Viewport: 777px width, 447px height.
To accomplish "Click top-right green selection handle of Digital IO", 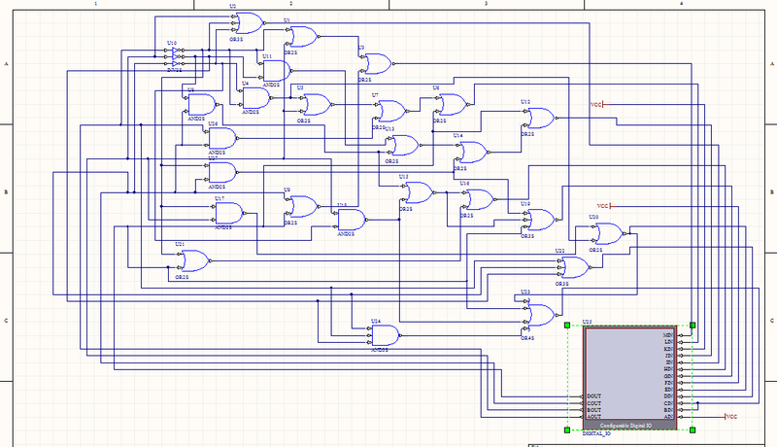I will click(x=693, y=326).
